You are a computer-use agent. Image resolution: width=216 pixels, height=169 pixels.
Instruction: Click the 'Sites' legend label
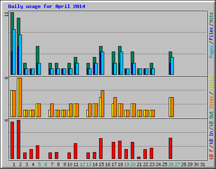(211, 102)
